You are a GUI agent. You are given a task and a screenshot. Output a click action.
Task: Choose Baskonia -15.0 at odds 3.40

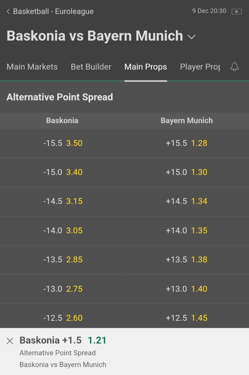[63, 172]
